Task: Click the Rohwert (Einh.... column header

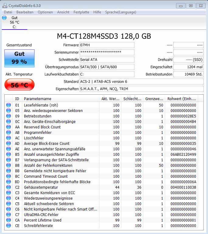Action: (x=182, y=99)
